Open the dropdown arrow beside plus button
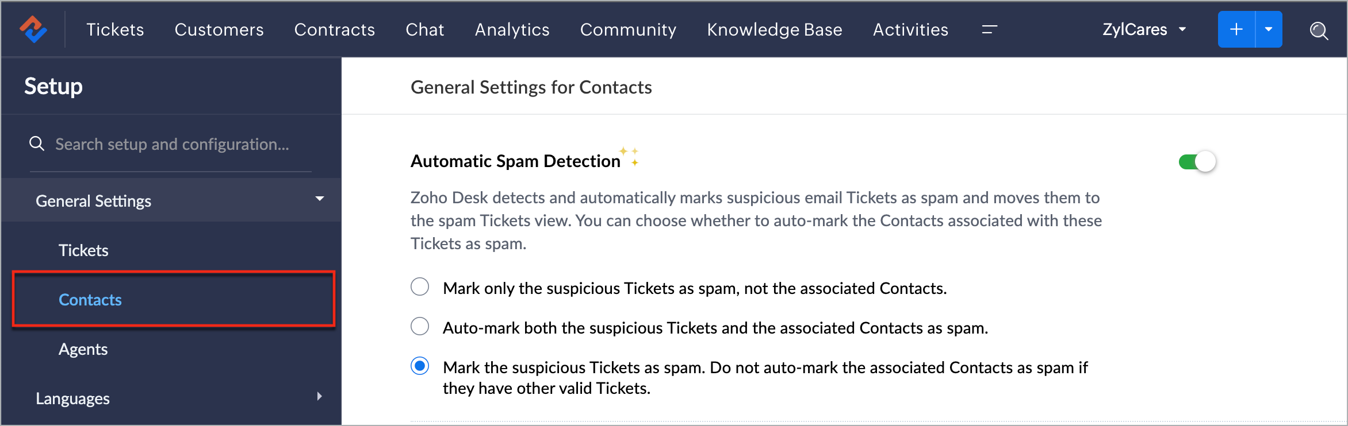This screenshot has width=1348, height=426. [x=1269, y=29]
